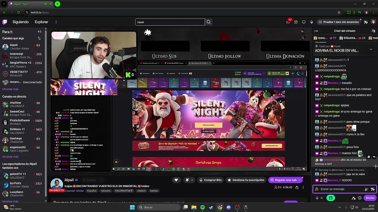Open File Explorer from taskbar
Viewport: 378px width, 212px height.
[x=194, y=207]
